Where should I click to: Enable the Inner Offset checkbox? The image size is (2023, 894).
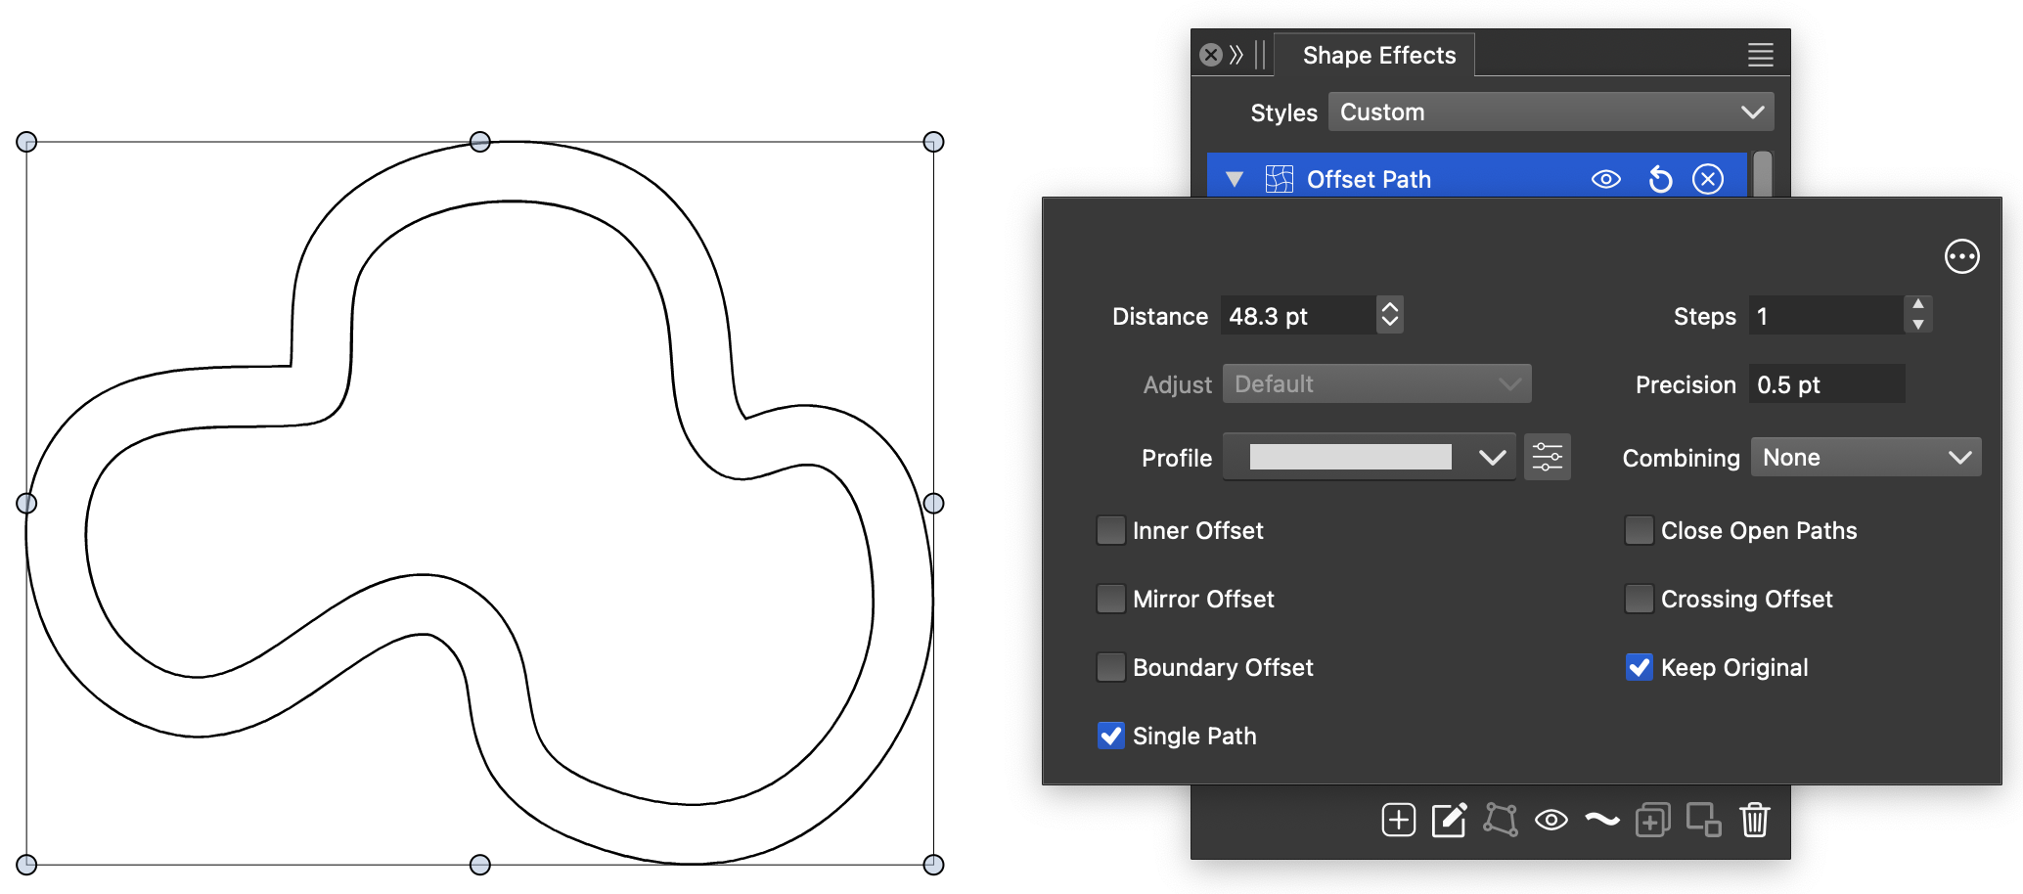click(x=1110, y=531)
